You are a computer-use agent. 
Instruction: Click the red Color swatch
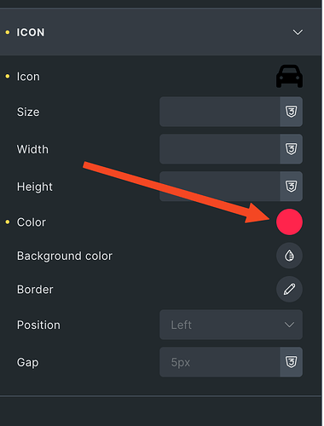coord(289,222)
